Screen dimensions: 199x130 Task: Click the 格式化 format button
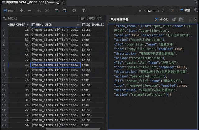[161, 19]
